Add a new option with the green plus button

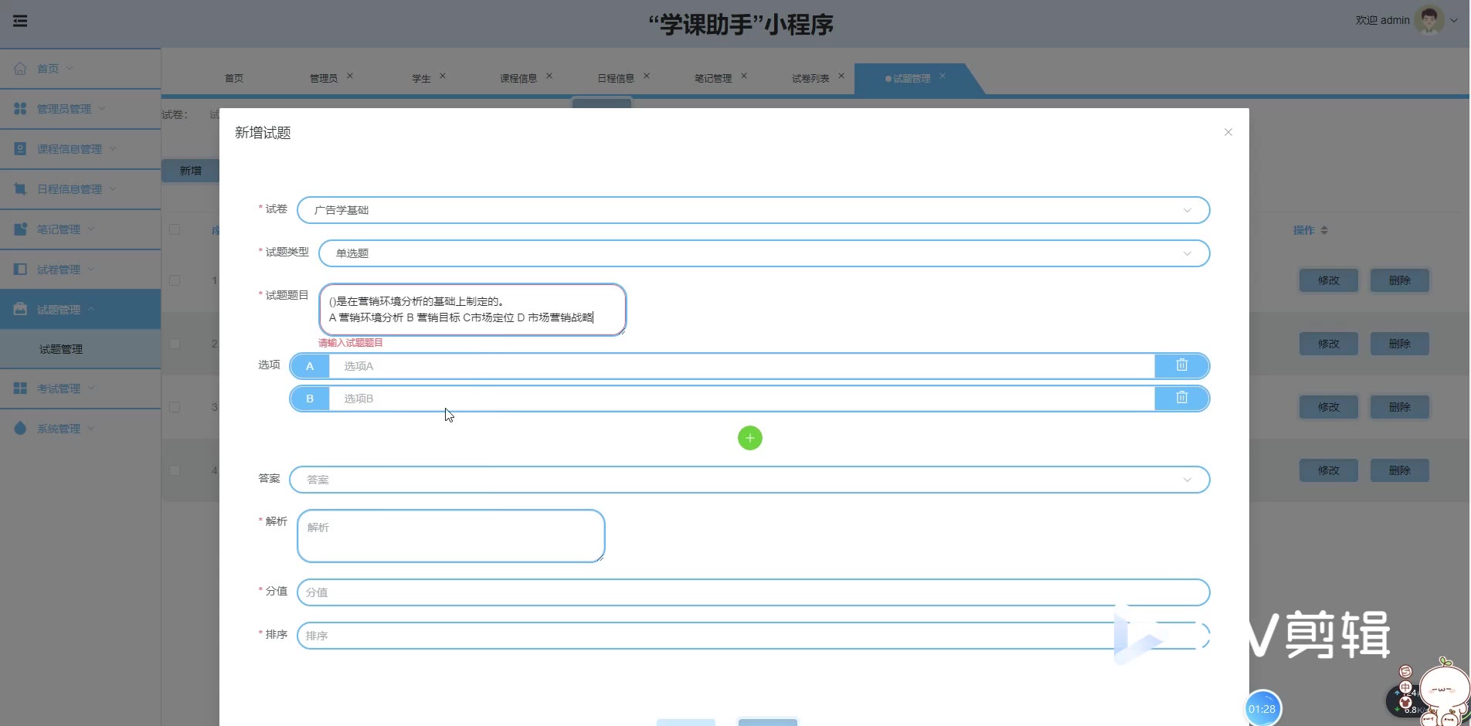(749, 438)
